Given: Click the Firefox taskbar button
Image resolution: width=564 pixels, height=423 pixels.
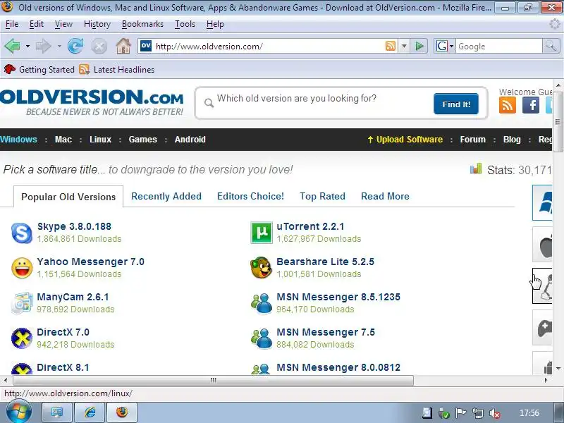Looking at the screenshot, I should click(x=122, y=412).
